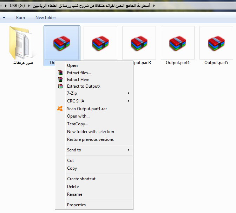Select the second RAR archive icon
This screenshot has height=213, width=236.
point(100,43)
